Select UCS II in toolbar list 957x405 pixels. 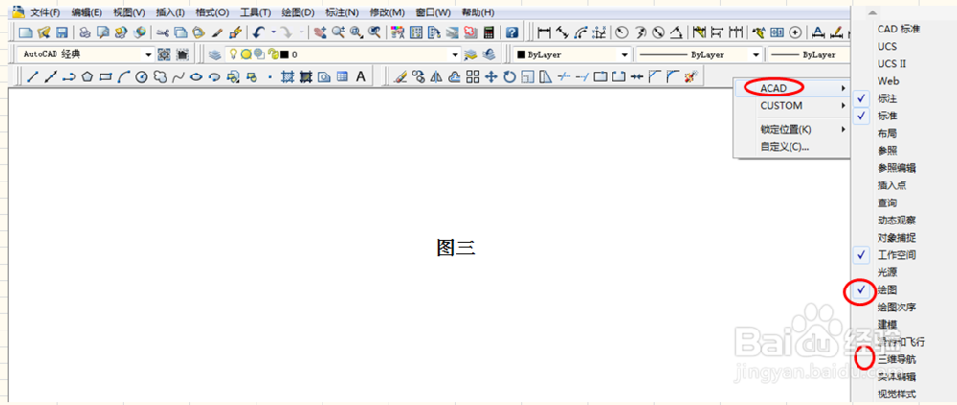892,63
